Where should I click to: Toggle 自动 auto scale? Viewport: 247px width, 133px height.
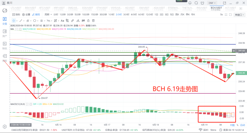243,125
